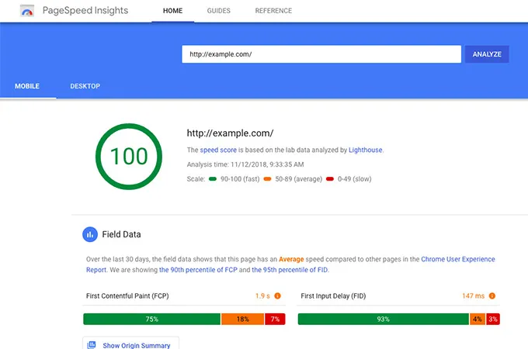Click the URL input field
This screenshot has width=528, height=349.
point(321,54)
